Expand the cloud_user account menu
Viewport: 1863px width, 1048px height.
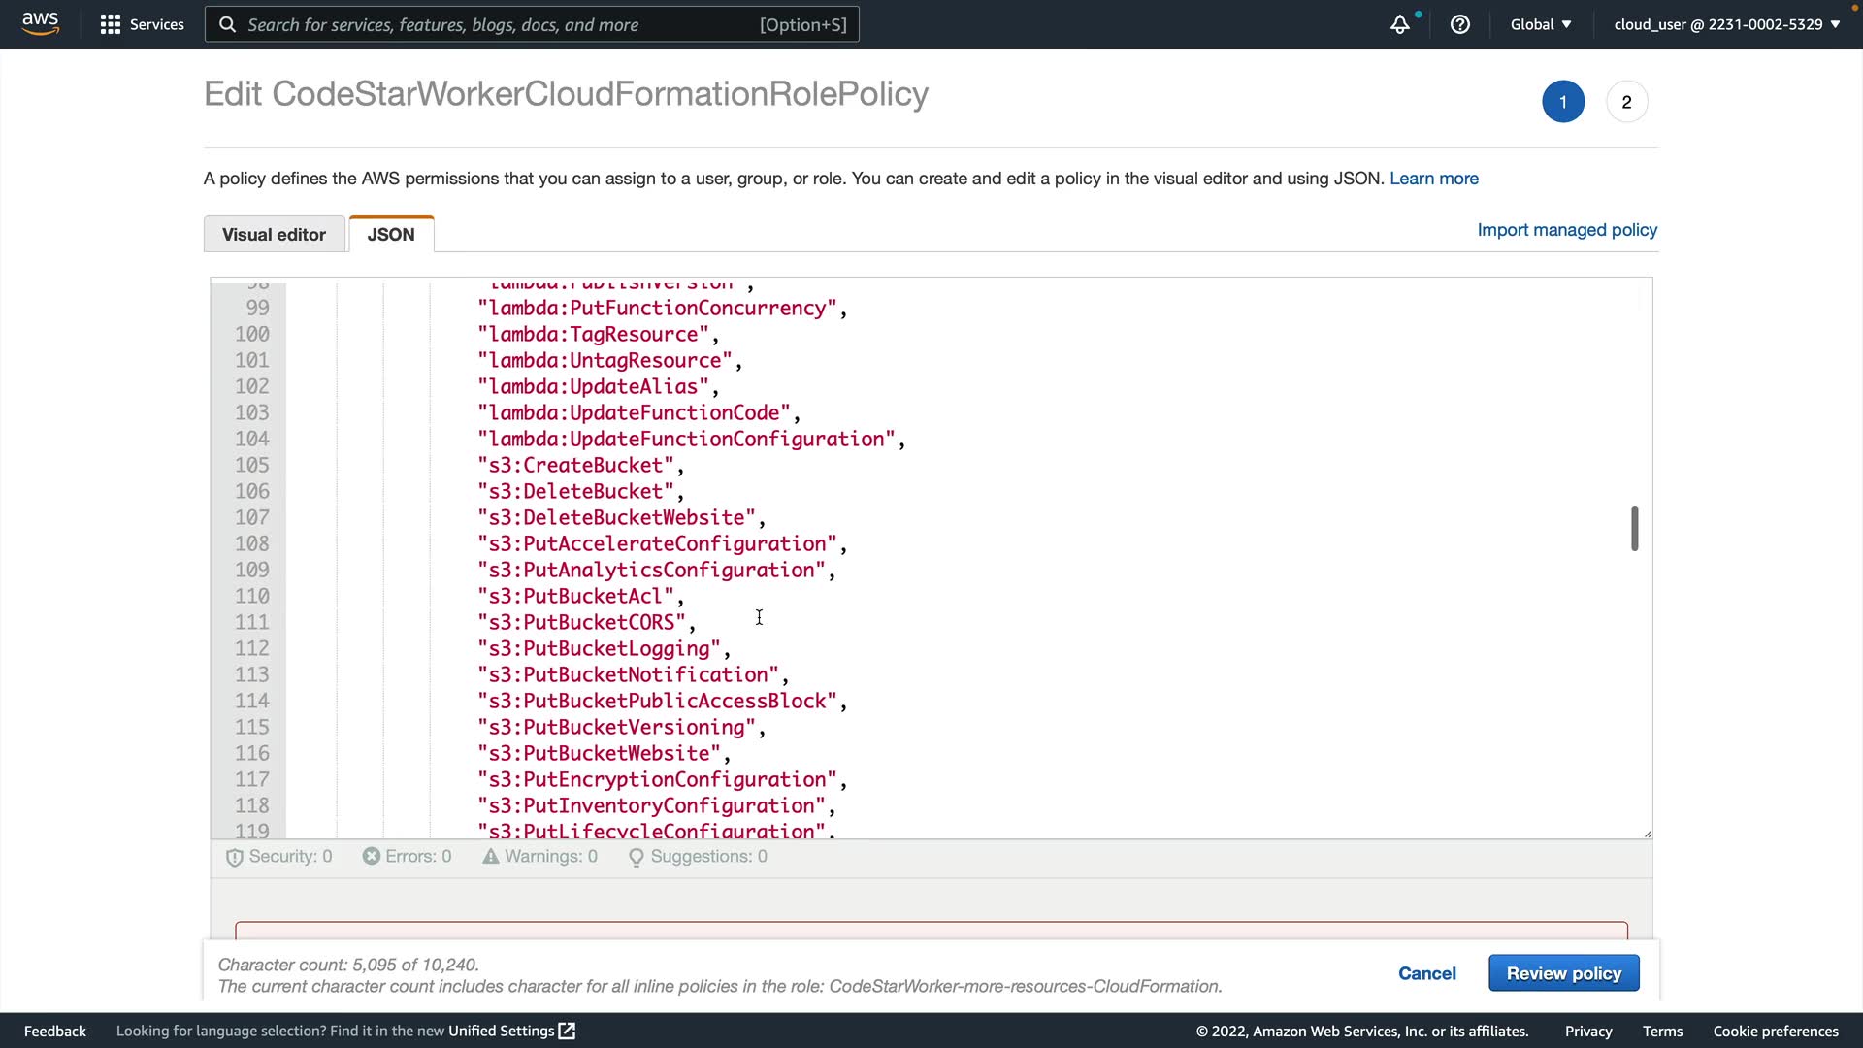(x=1726, y=24)
